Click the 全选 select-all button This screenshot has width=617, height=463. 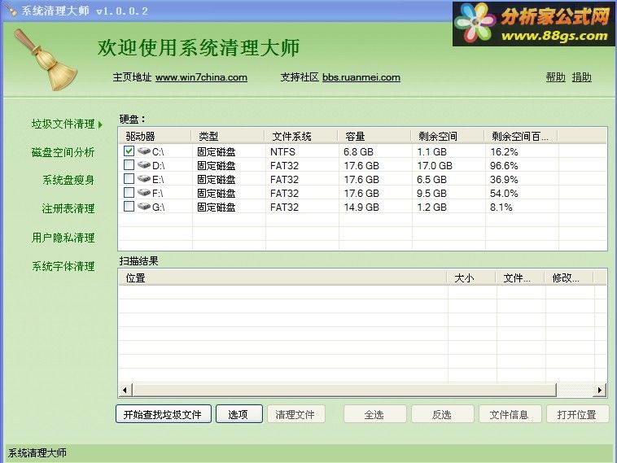point(374,414)
